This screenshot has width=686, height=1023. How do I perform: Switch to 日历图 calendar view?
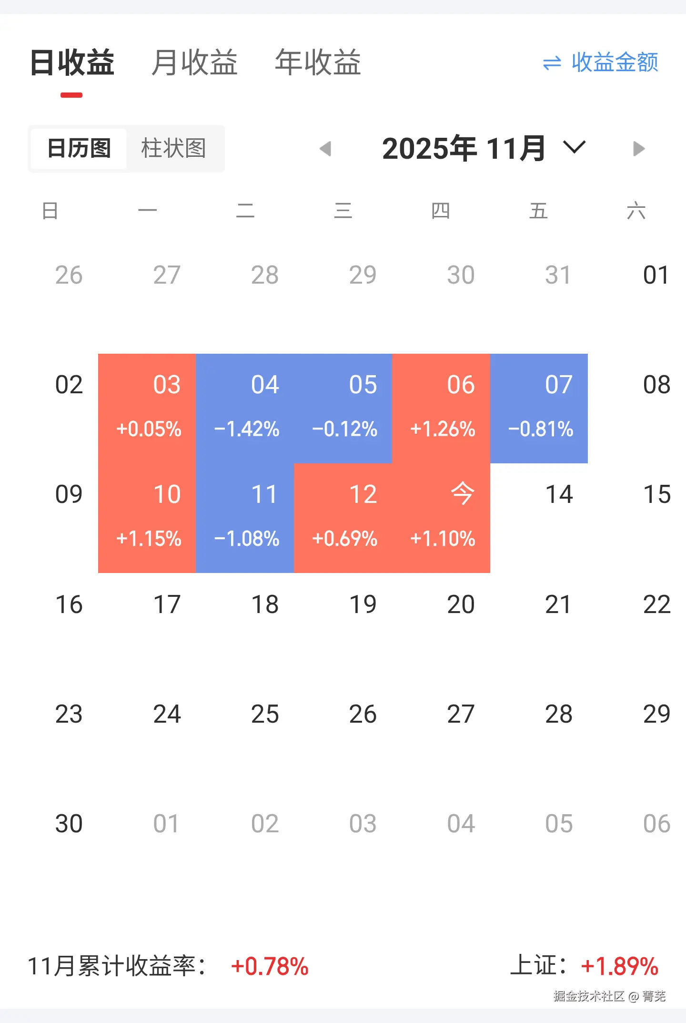coord(79,149)
